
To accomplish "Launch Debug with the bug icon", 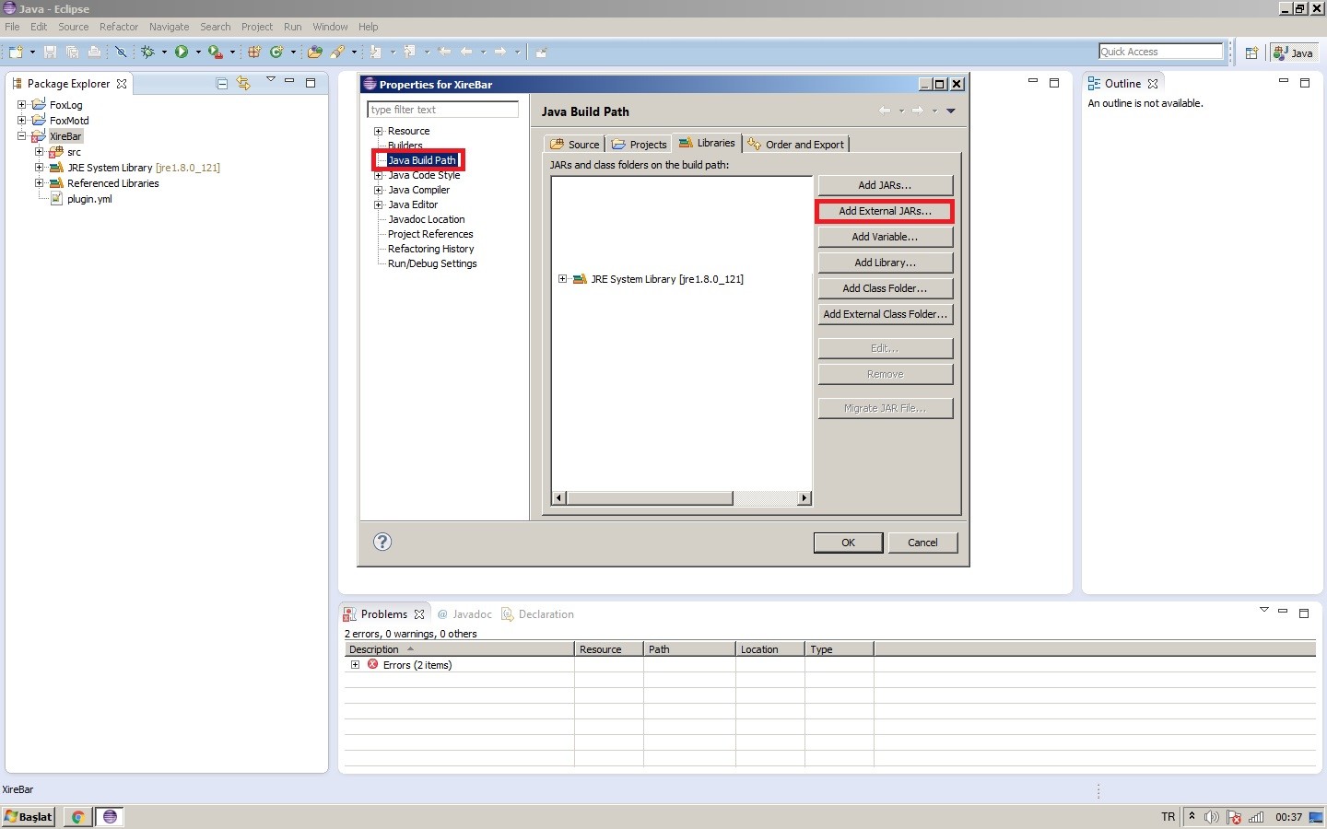I will (x=147, y=52).
